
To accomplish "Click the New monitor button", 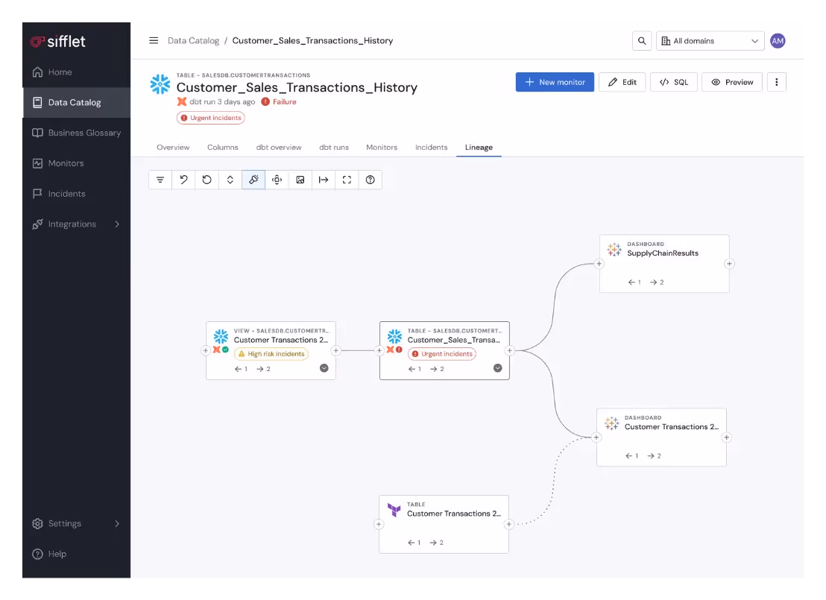I will click(x=555, y=82).
